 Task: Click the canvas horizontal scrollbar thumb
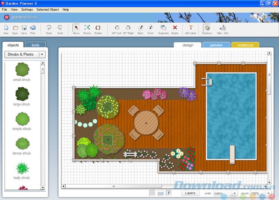tap(114, 186)
